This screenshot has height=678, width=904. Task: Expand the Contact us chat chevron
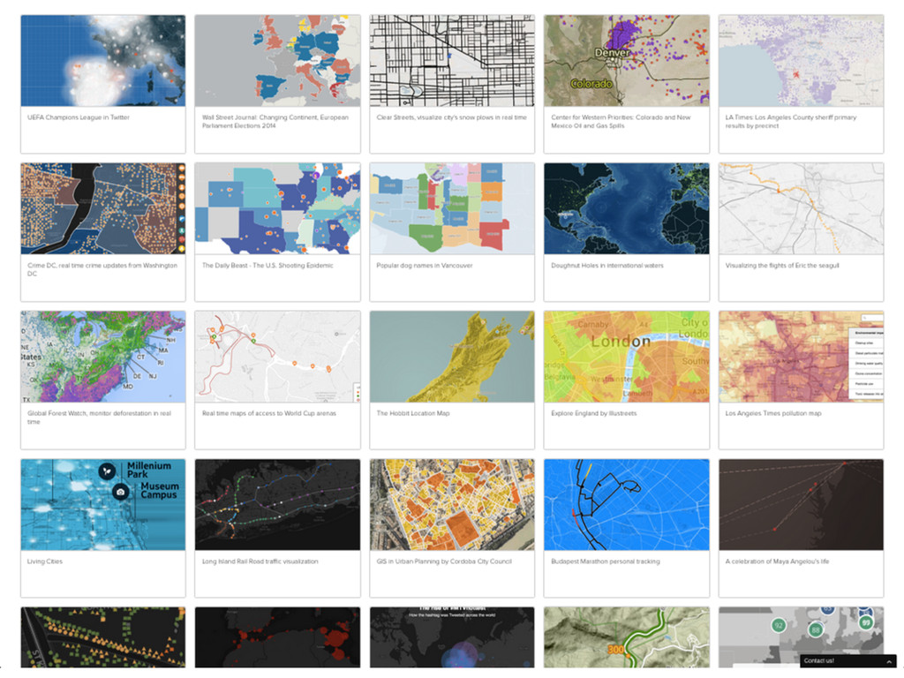click(x=888, y=661)
